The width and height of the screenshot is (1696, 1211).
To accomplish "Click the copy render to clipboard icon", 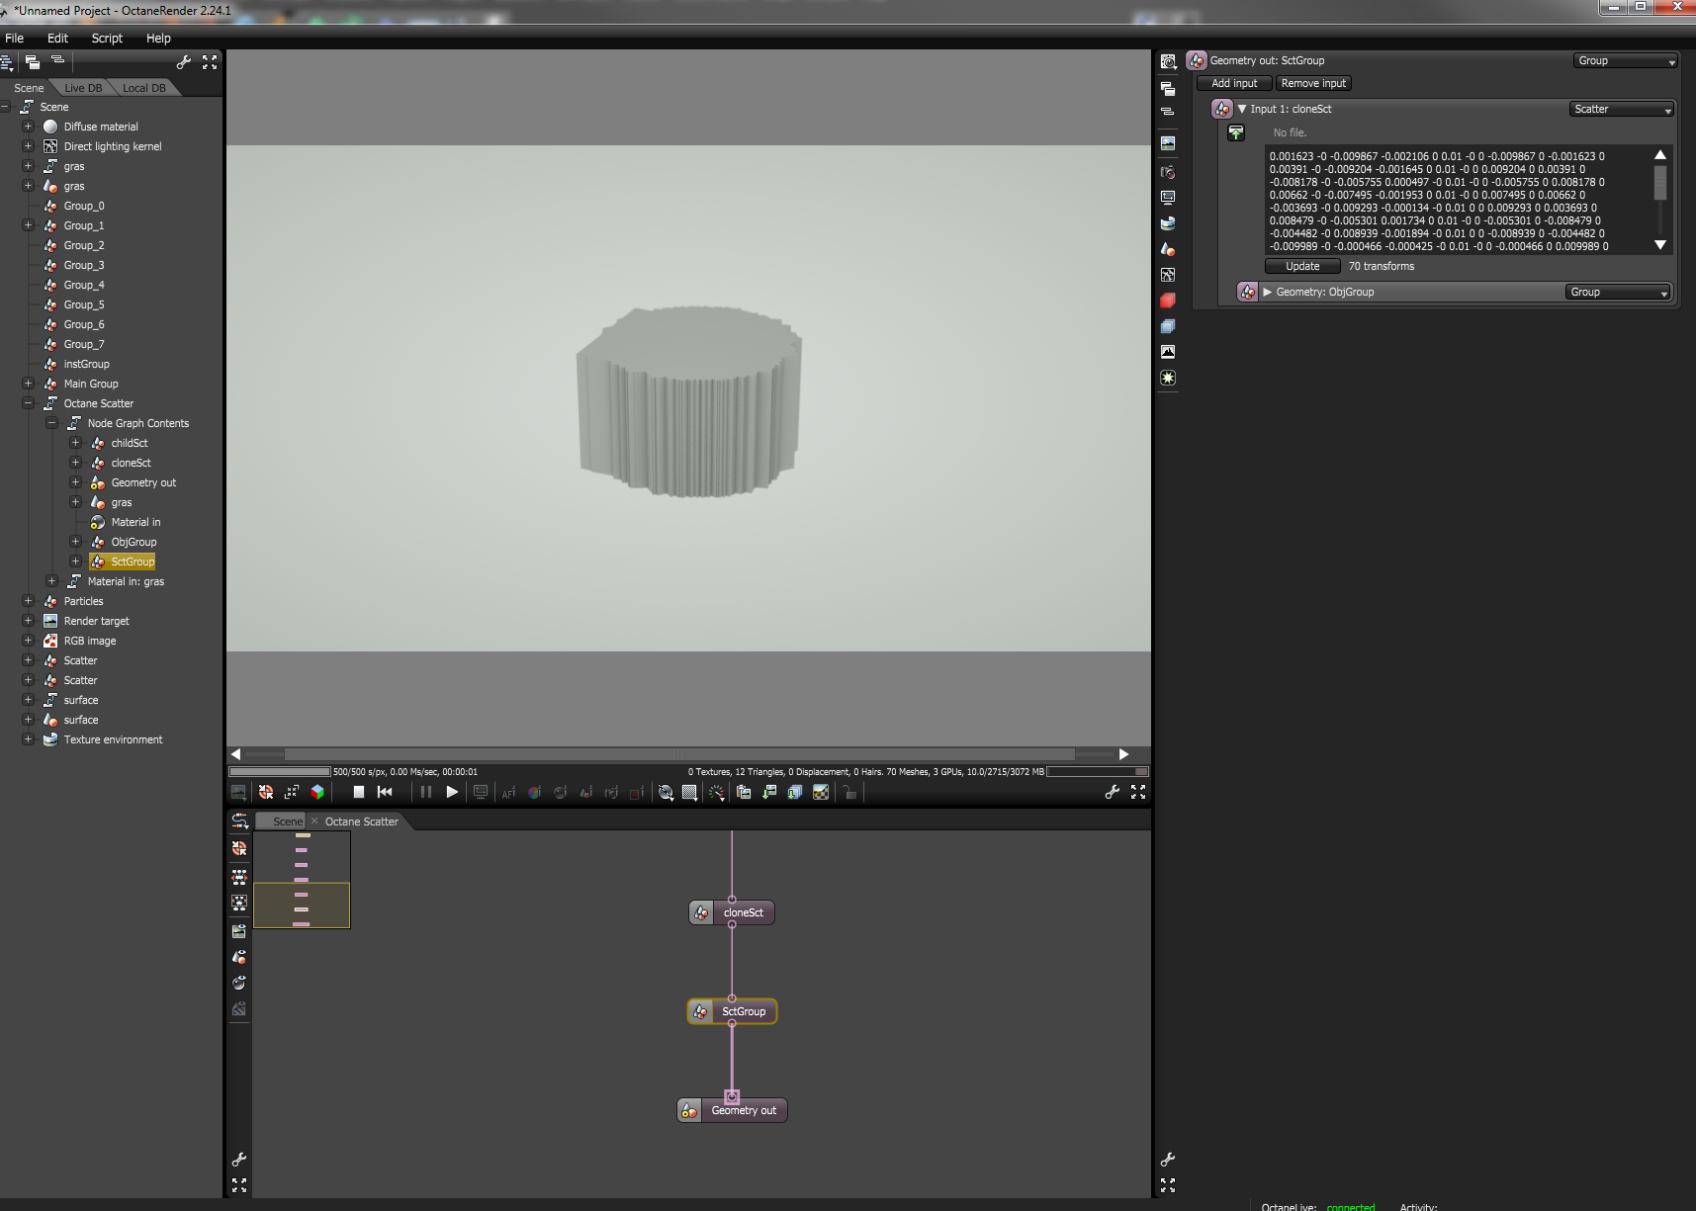I will [744, 792].
